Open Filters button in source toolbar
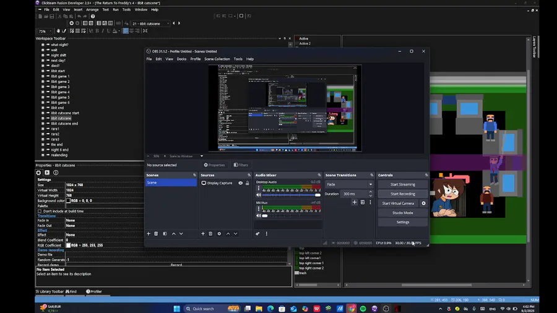The height and width of the screenshot is (313, 557). [241, 165]
